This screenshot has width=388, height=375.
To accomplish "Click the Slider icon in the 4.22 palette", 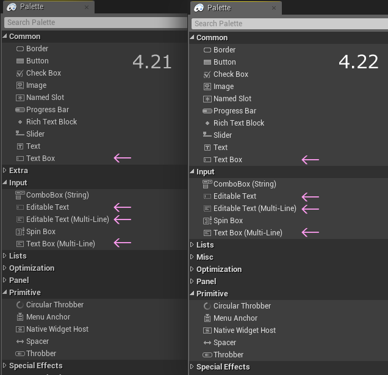I will pyautogui.click(x=207, y=135).
